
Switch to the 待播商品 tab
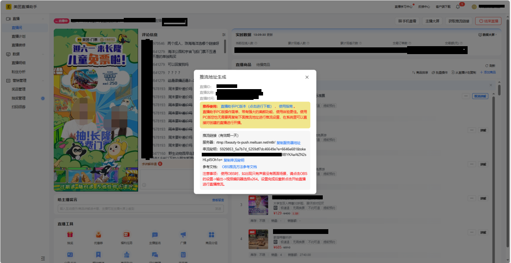[x=263, y=64]
